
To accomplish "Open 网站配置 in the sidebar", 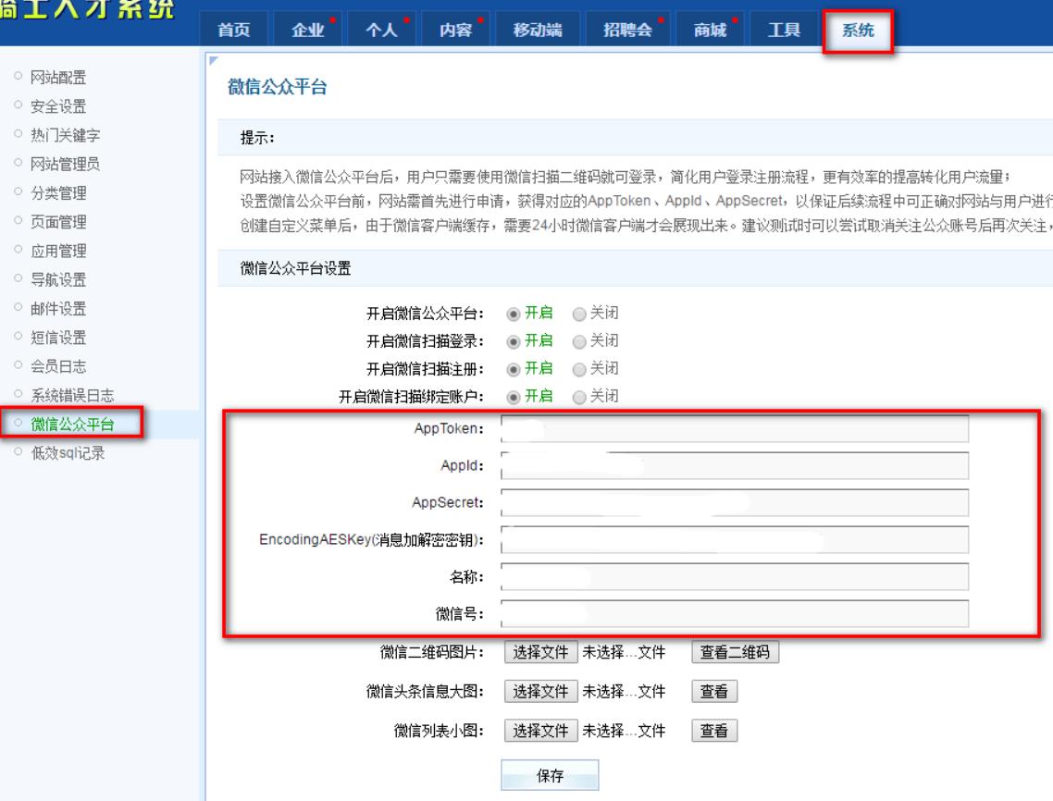I will pos(61,78).
